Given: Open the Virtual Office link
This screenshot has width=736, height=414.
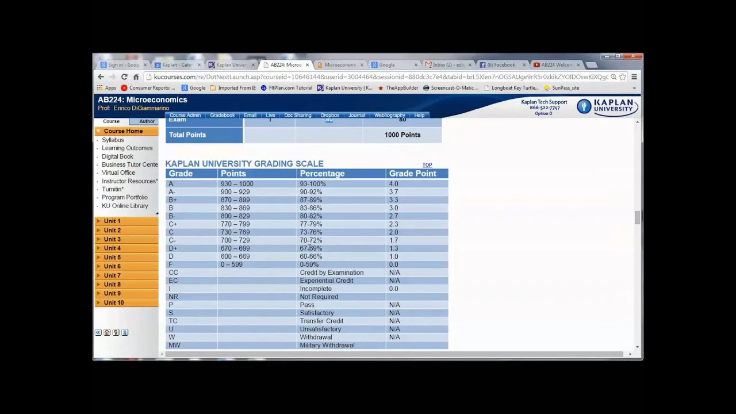Looking at the screenshot, I should 118,172.
